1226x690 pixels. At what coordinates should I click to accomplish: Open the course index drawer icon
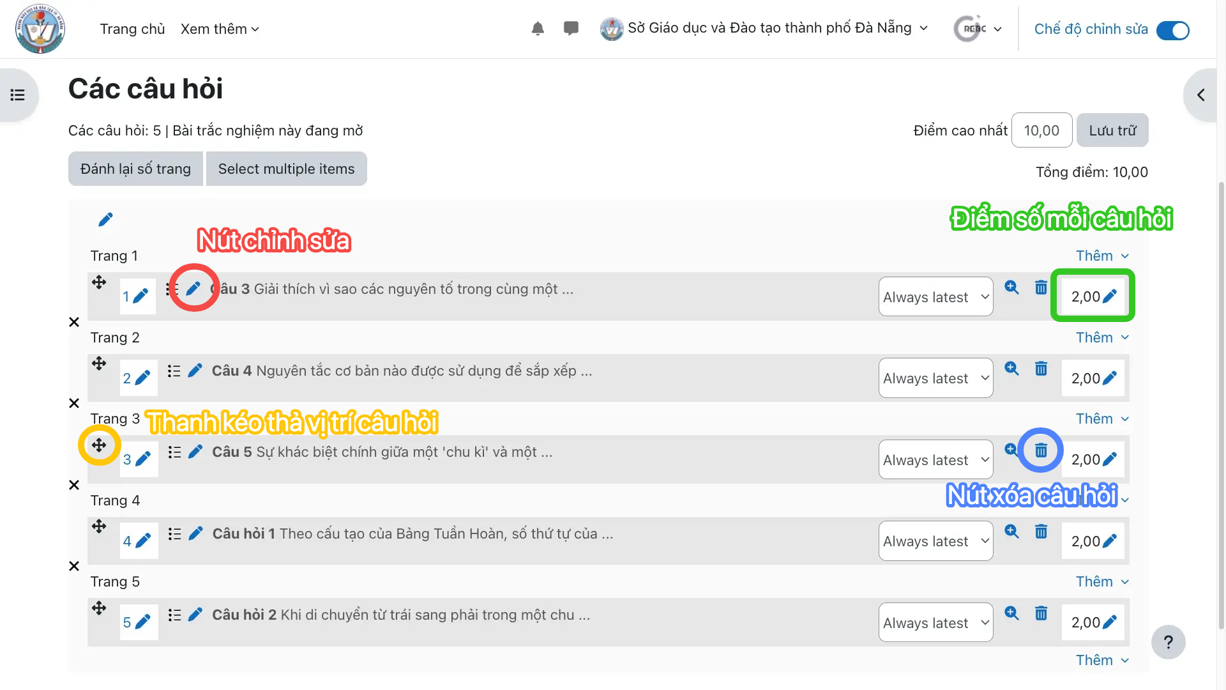pyautogui.click(x=18, y=95)
